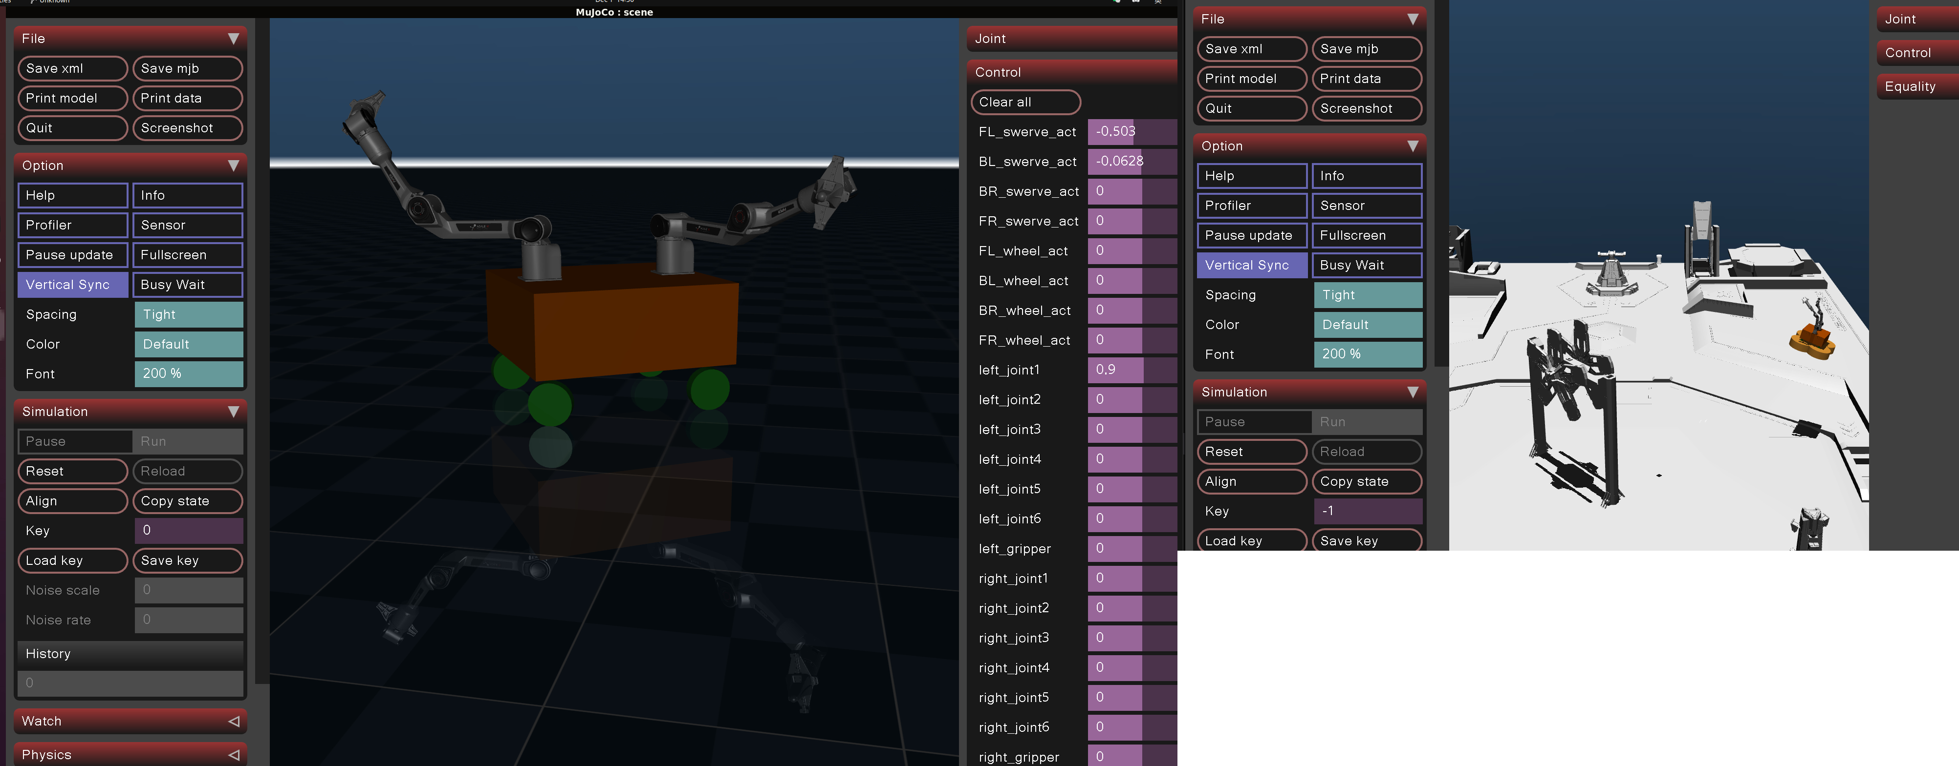Viewport: 1959px width, 766px height.
Task: Toggle Profiler in left window
Action: tap(72, 225)
